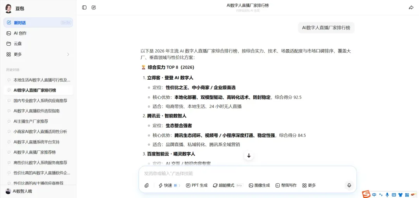The height and width of the screenshot is (198, 419).
Task: Expand the 更多 chevron arrow in sidebar
Action: click(68, 55)
